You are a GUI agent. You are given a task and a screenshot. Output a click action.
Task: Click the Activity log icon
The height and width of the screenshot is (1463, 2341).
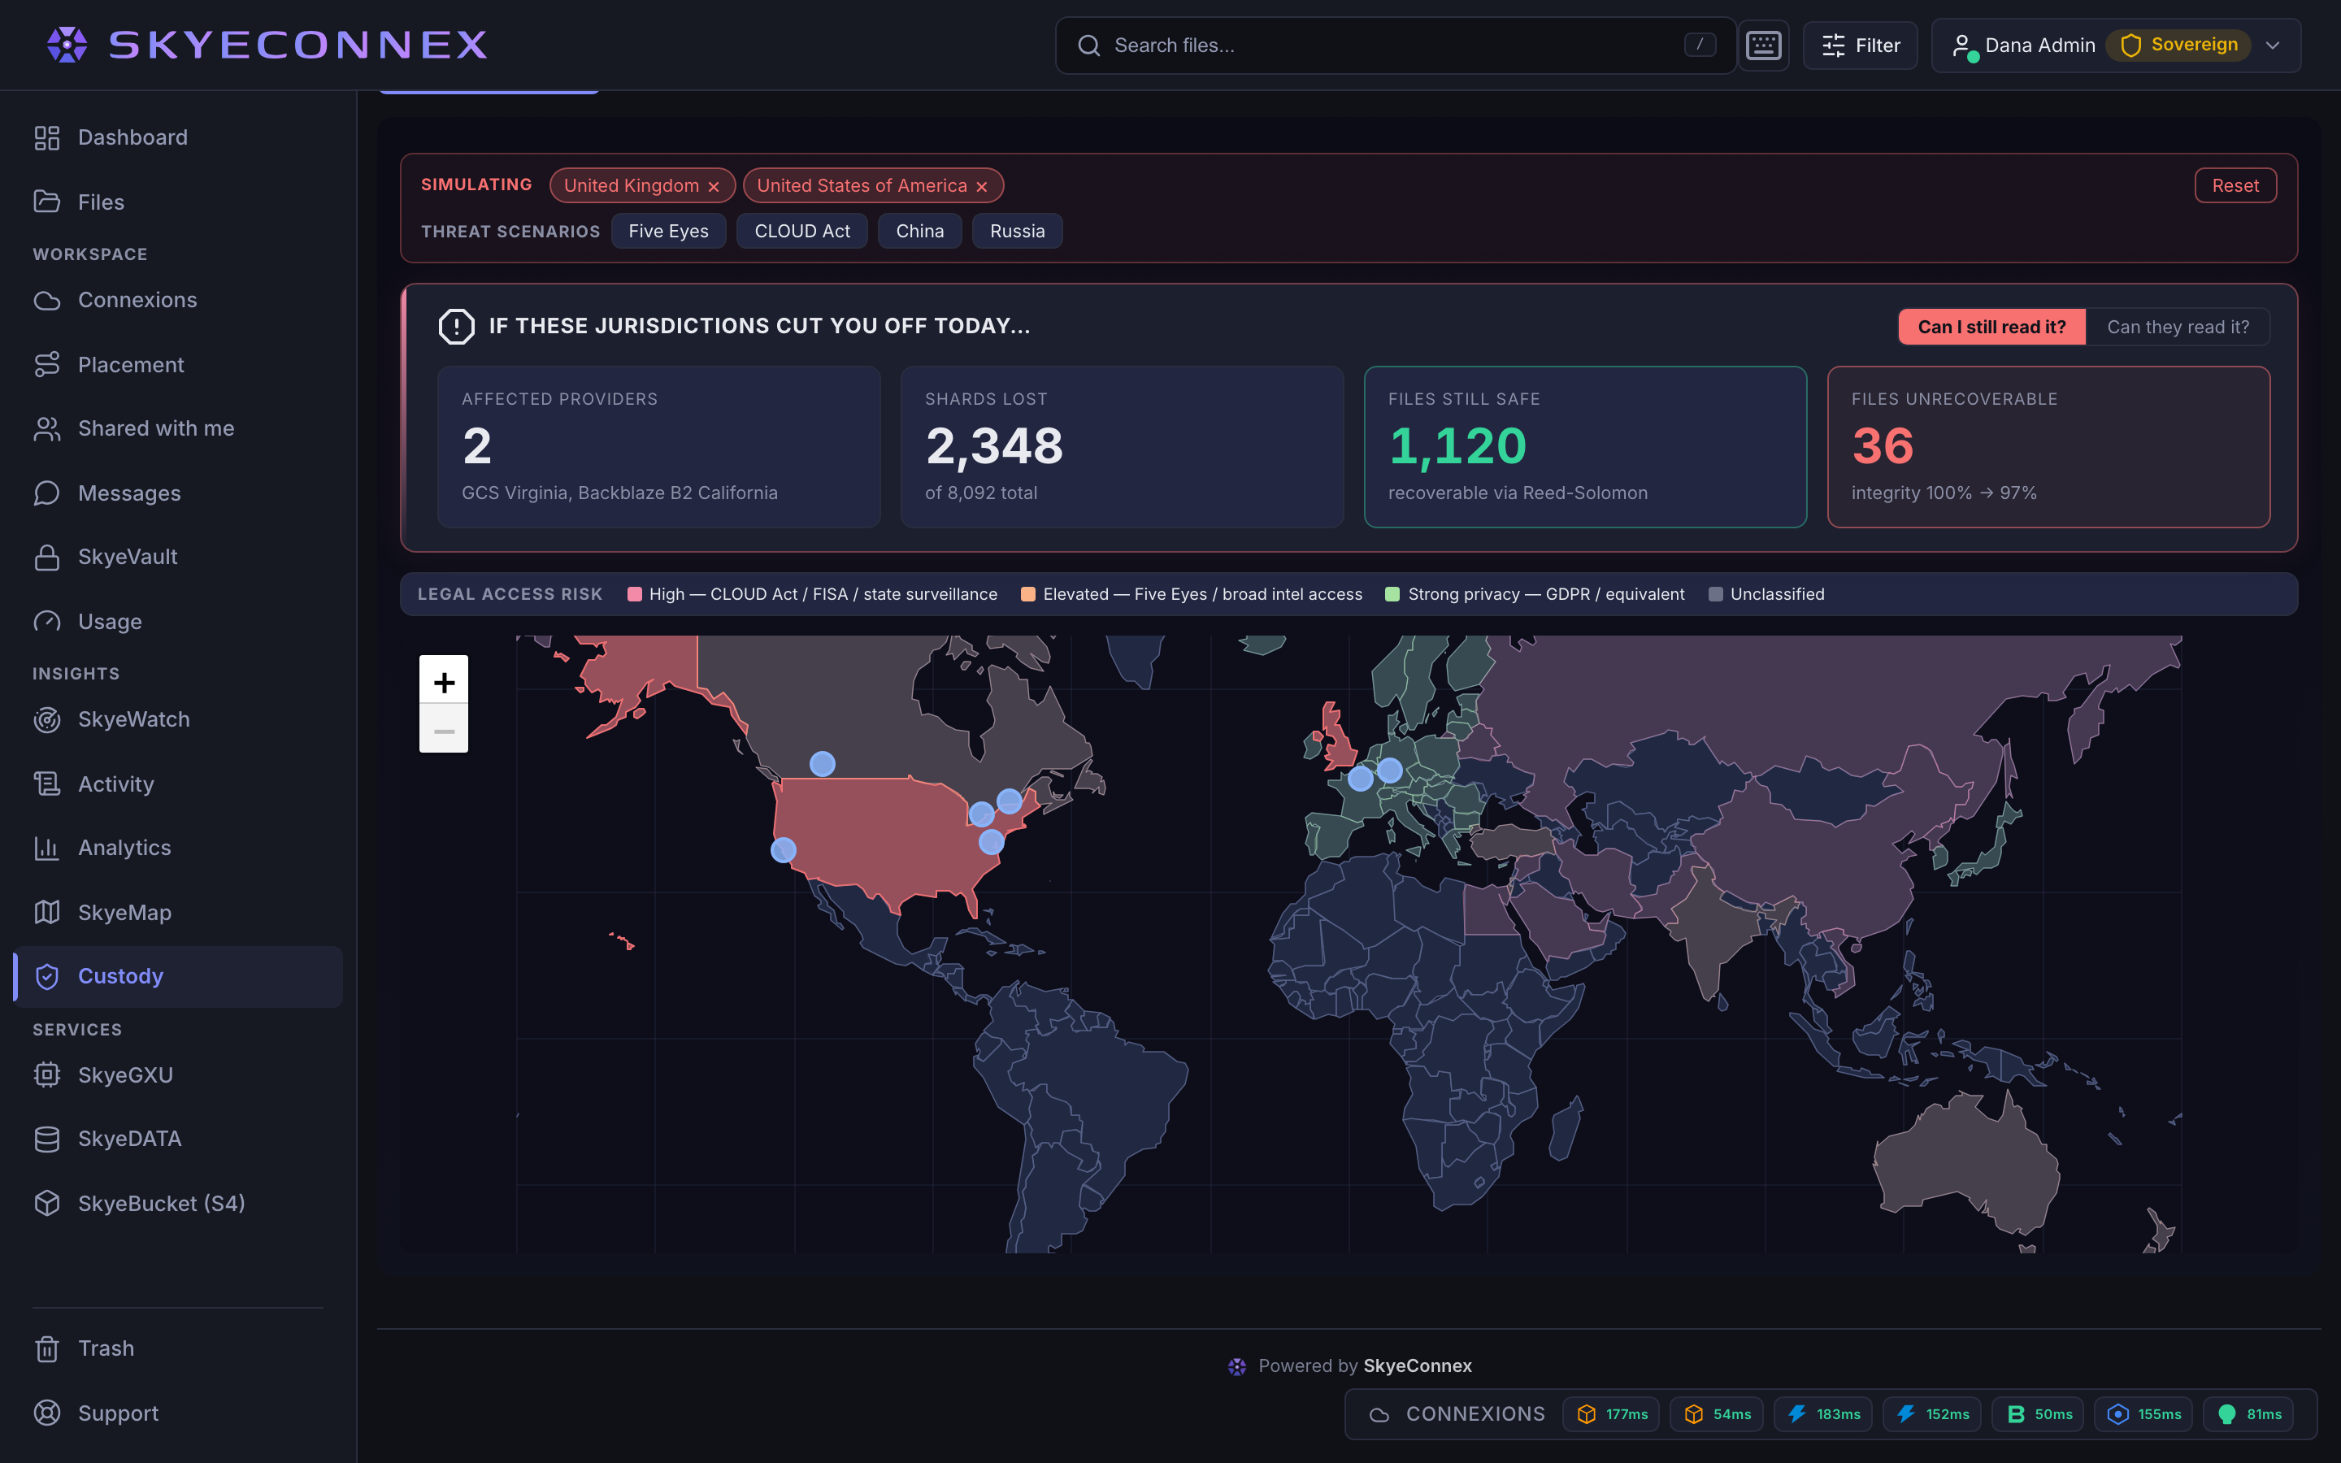click(46, 784)
